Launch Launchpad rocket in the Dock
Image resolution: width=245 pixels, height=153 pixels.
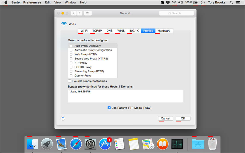click(47, 144)
